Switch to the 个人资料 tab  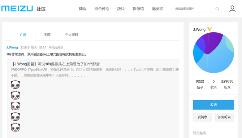[x=72, y=35]
